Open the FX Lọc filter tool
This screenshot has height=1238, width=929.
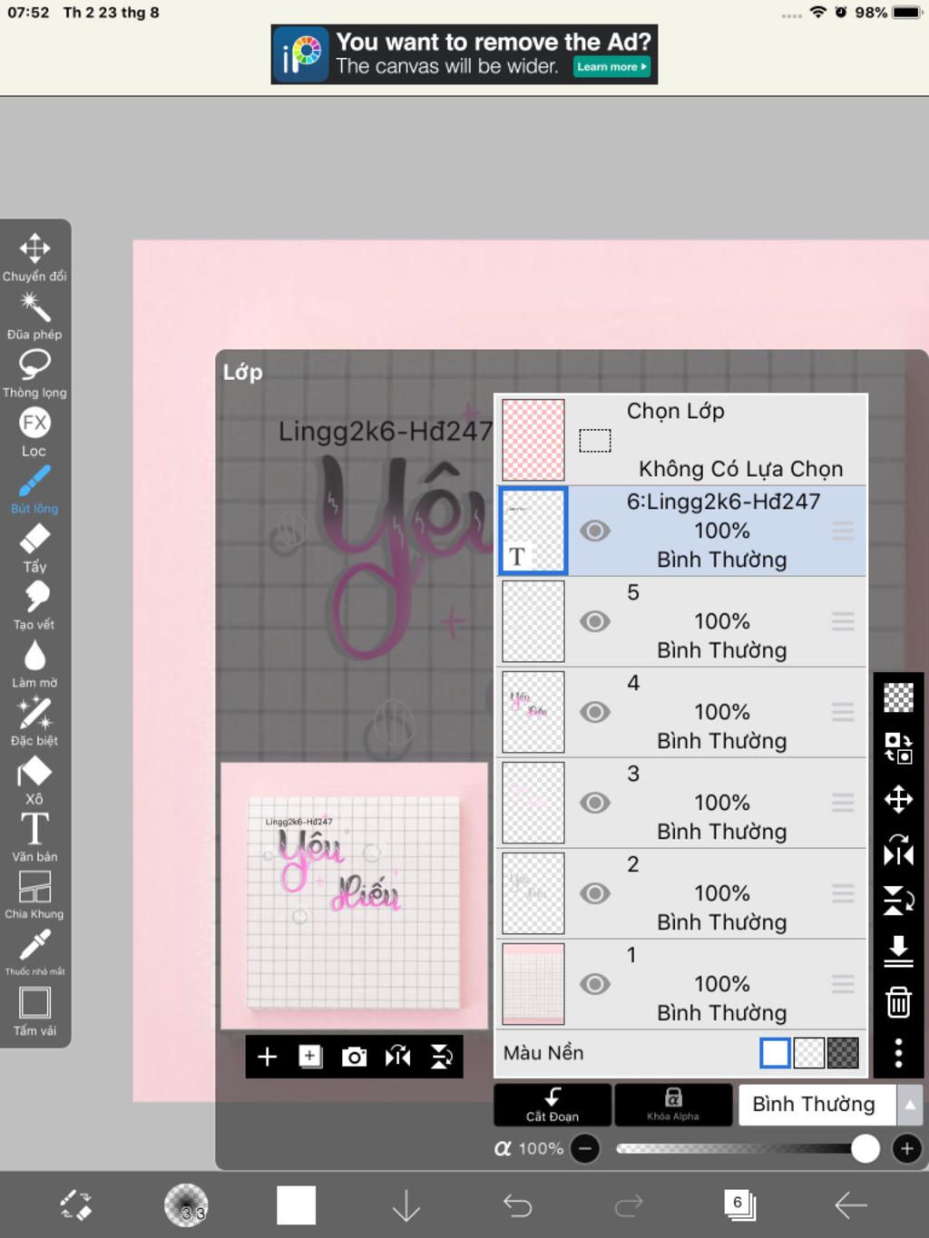click(34, 432)
